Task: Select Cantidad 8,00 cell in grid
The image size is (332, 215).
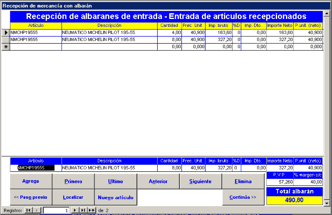Action: pos(170,40)
